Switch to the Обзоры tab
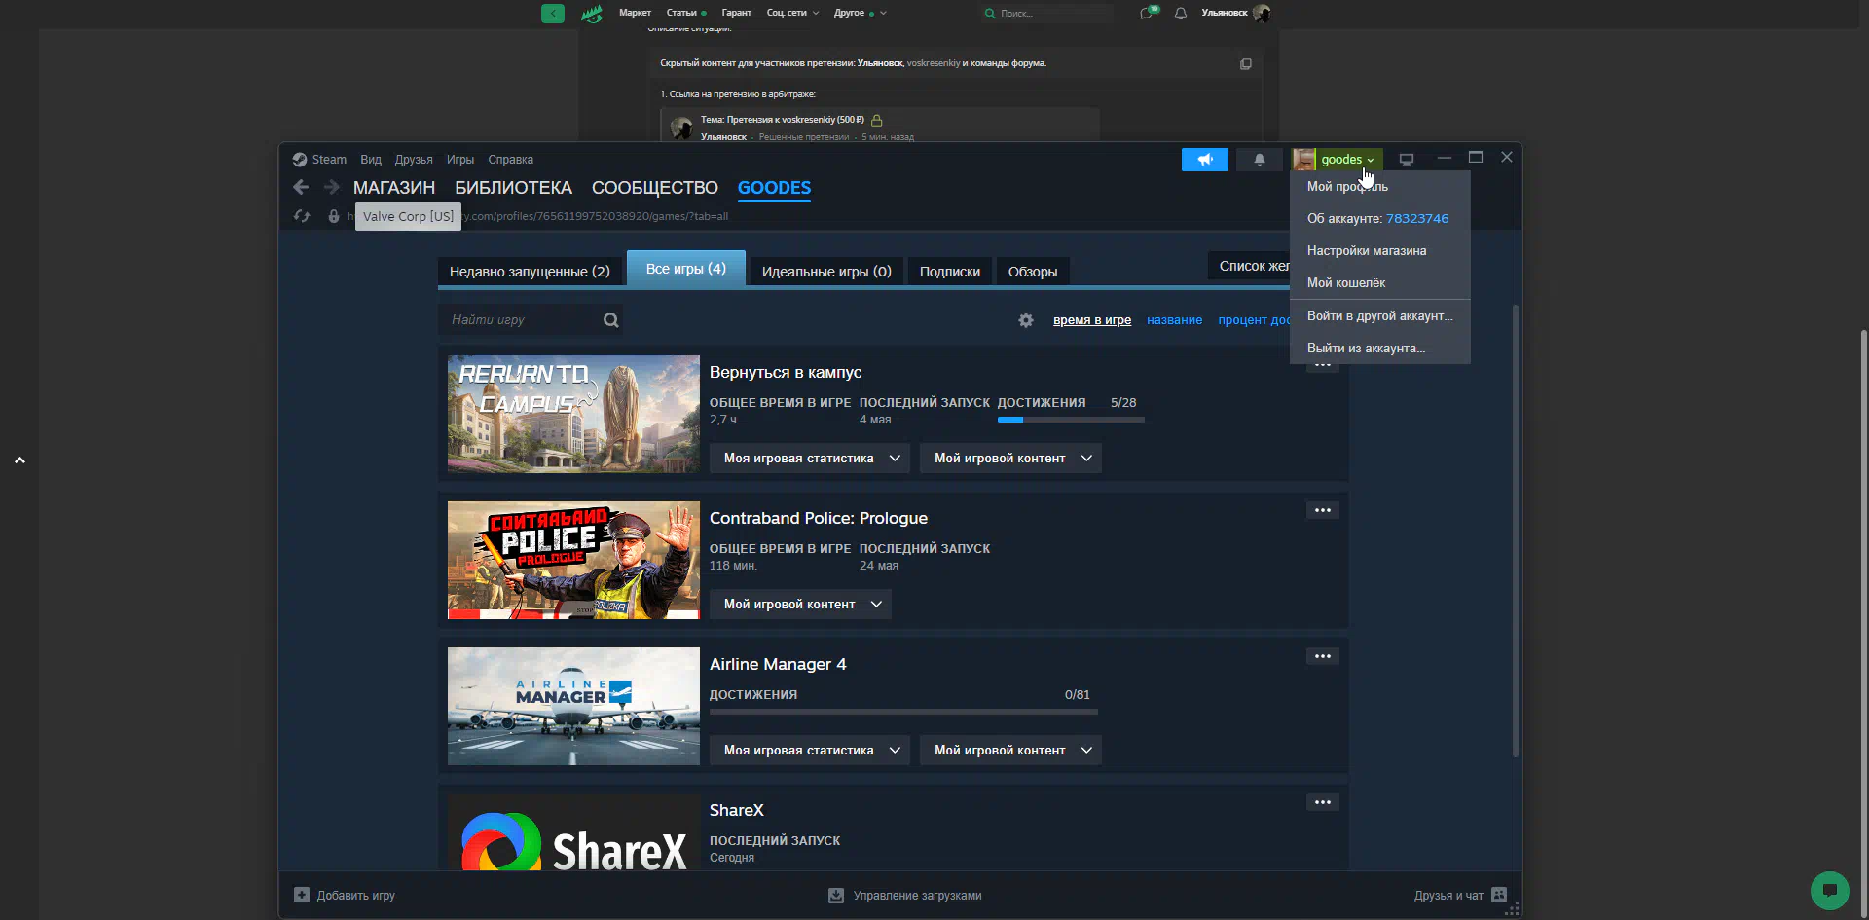Image resolution: width=1869 pixels, height=920 pixels. pyautogui.click(x=1033, y=272)
